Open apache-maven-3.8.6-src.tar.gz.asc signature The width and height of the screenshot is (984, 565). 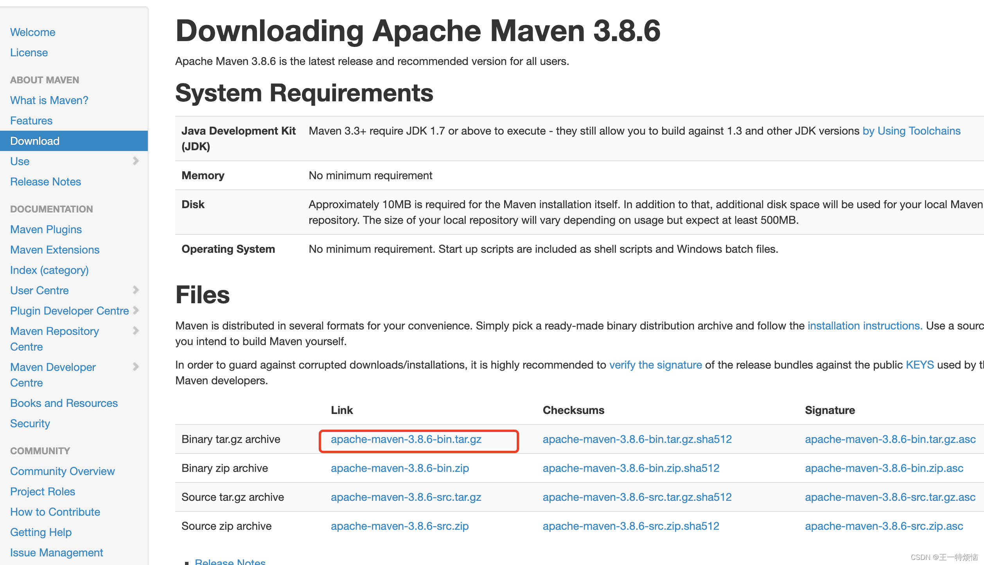point(890,497)
